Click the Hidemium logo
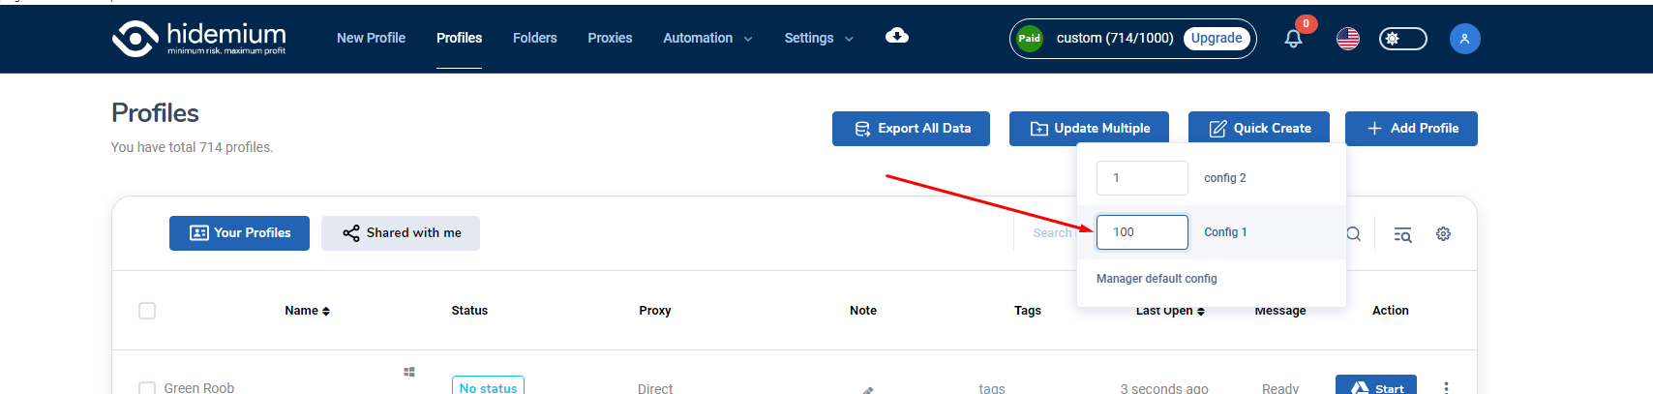The image size is (1653, 394). 198,39
